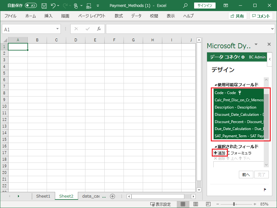277x208 pixels.
Task: Click the サインイン button
Action: [x=205, y=5]
